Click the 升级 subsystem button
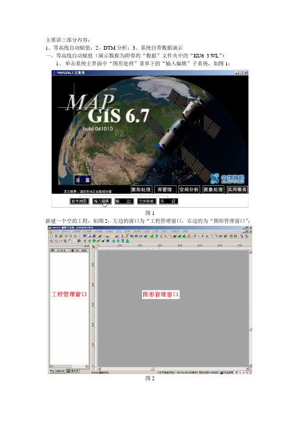This screenshot has height=425, width=300. (x=168, y=201)
